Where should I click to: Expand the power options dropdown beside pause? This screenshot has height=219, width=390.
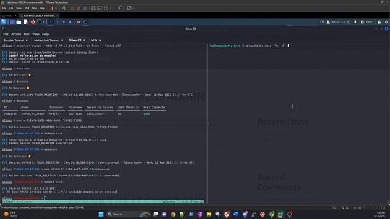coord(56,8)
